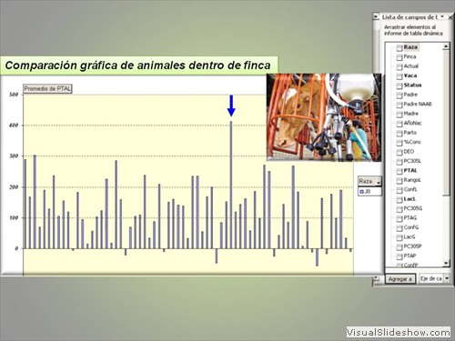Image resolution: width=455 pixels, height=341 pixels.
Task: Select the PC305P field in the list
Action: 412,246
